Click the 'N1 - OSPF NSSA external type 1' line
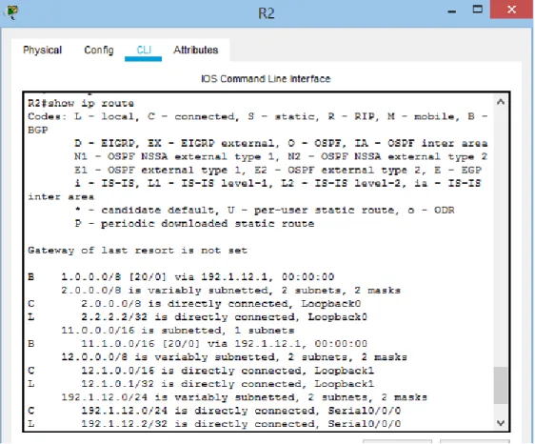 (x=281, y=157)
